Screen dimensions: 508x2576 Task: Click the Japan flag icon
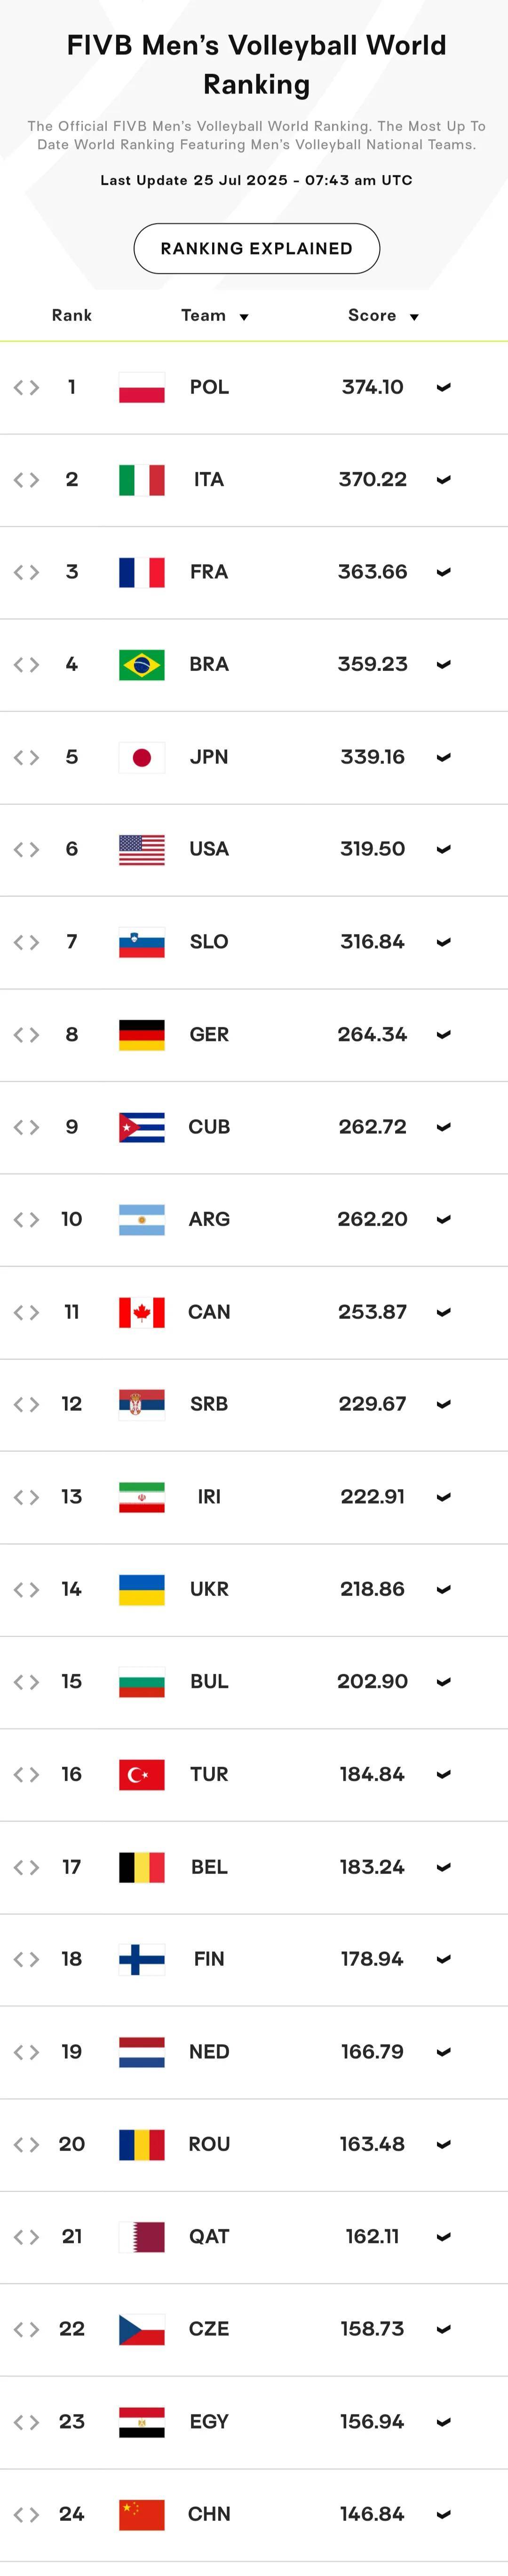pos(142,757)
